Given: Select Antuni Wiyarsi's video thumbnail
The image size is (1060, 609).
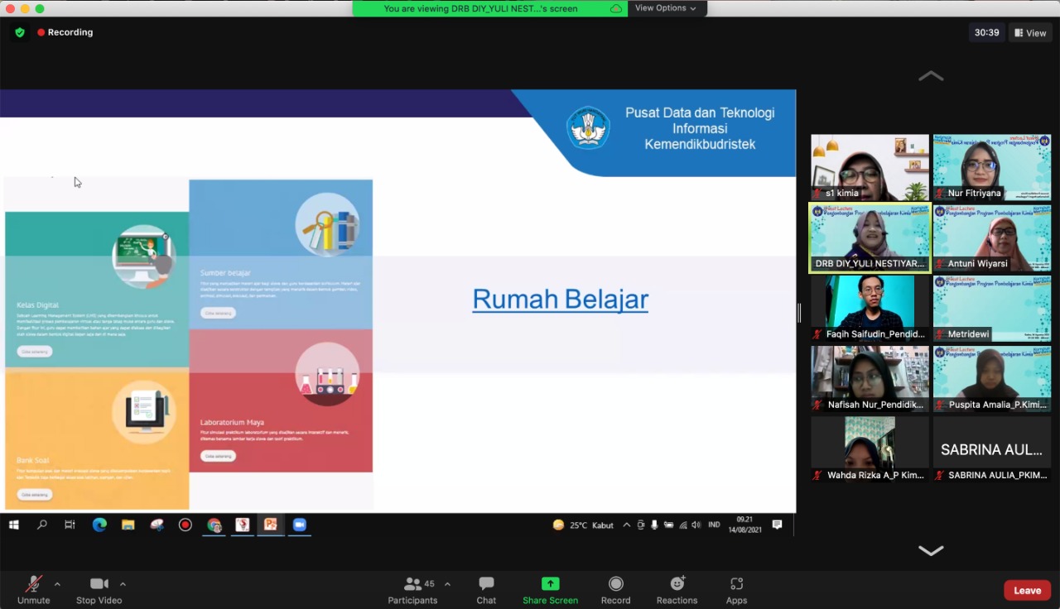Looking at the screenshot, I should click(992, 238).
